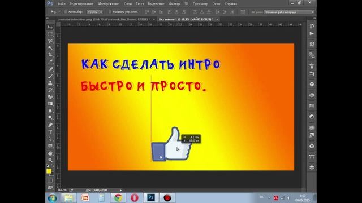Image resolution: width=362 pixels, height=203 pixels.
Task: Open the History panel icon
Action: pyautogui.click(x=312, y=26)
